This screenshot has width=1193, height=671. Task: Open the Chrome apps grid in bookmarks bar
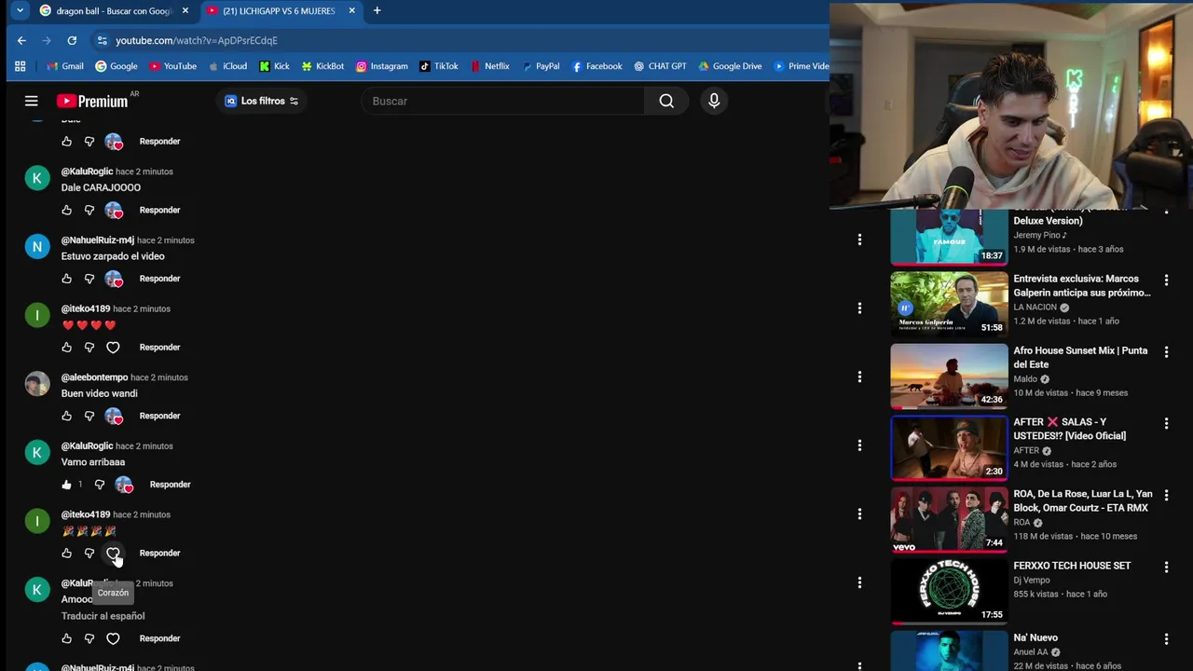coord(21,66)
